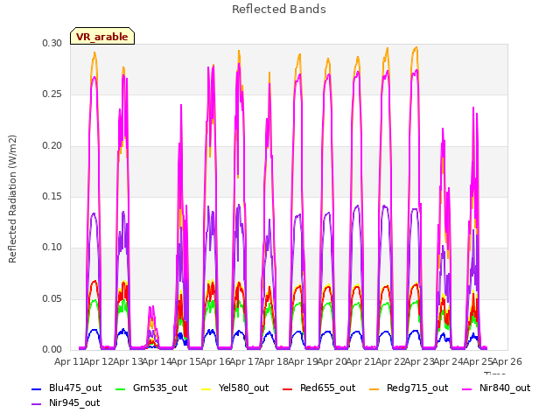The image size is (560, 420).
Task: Click the Nir945_out legend label
Action: coord(74,402)
